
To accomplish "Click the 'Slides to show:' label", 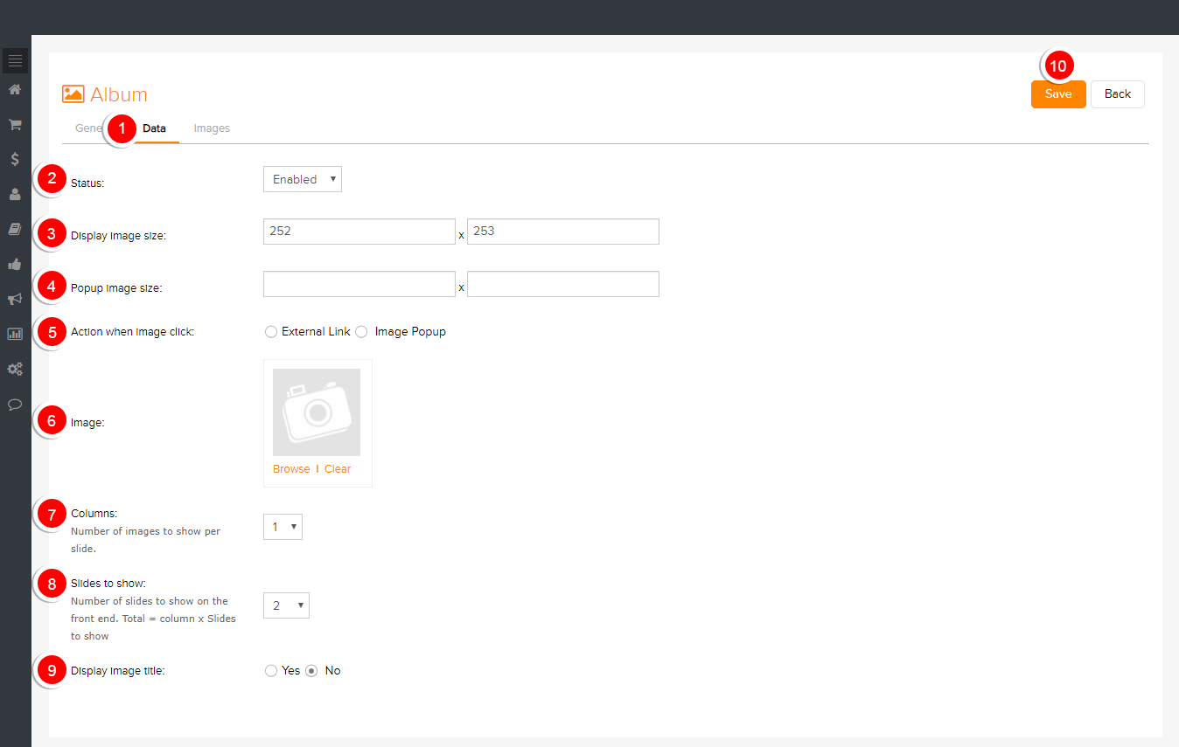I will [x=108, y=584].
